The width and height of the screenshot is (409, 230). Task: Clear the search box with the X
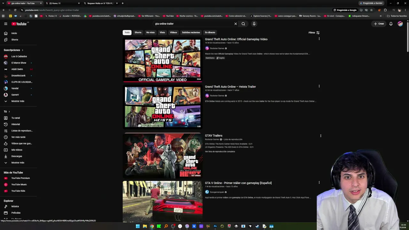235,24
